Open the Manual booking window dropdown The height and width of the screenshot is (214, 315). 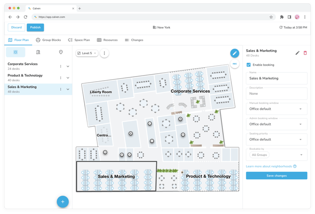point(276,109)
